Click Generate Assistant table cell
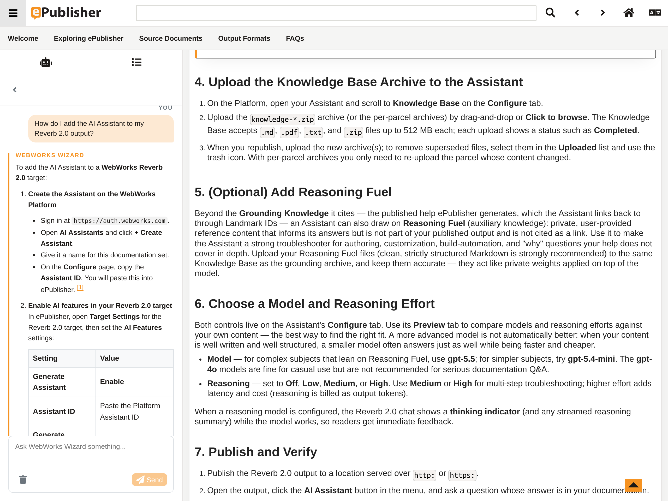The width and height of the screenshot is (668, 501). [x=62, y=382]
